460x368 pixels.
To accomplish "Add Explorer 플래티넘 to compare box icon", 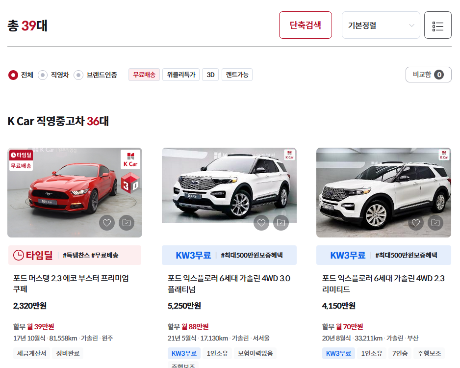I will click(x=281, y=223).
